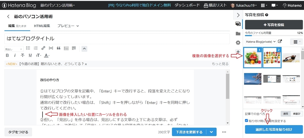Switch to the 編集 見たまま tab
The width and height of the screenshot is (304, 138).
17,26
